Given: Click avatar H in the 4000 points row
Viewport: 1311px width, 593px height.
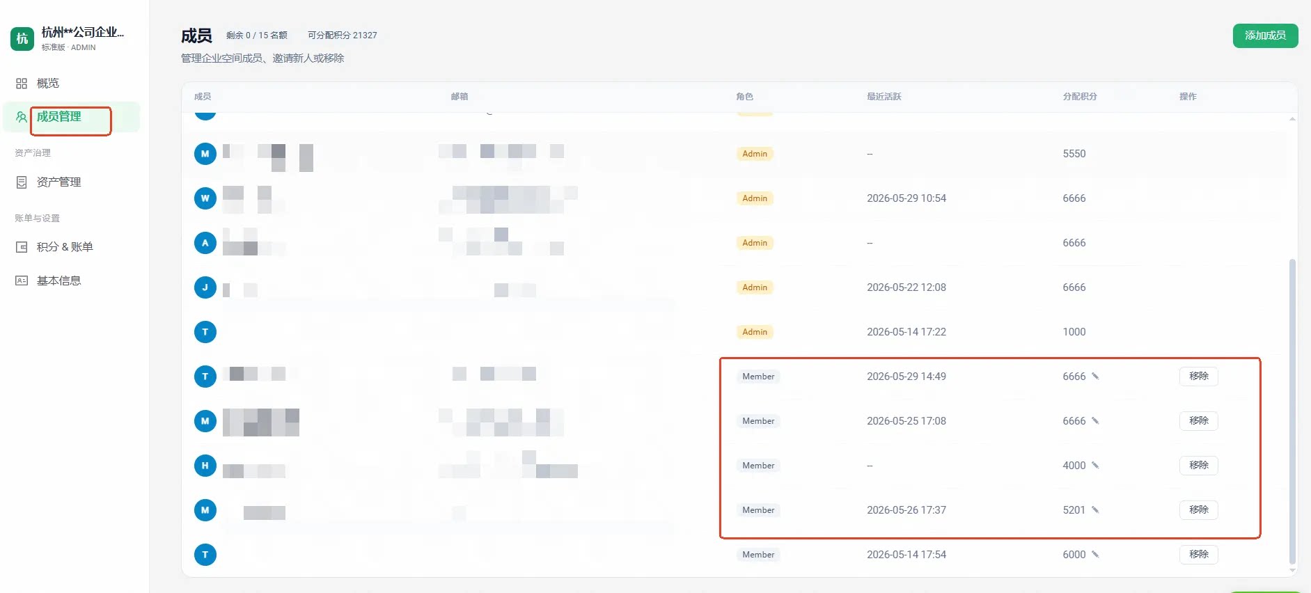Looking at the screenshot, I should (205, 466).
